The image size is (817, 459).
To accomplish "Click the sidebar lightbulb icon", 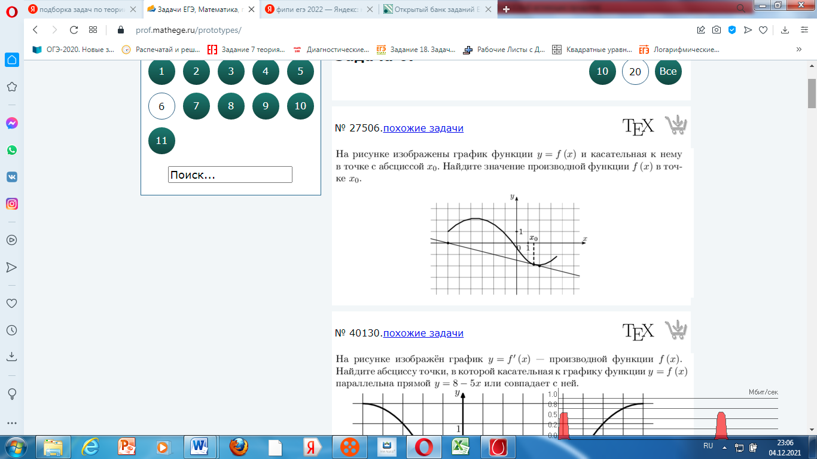I will point(11,393).
